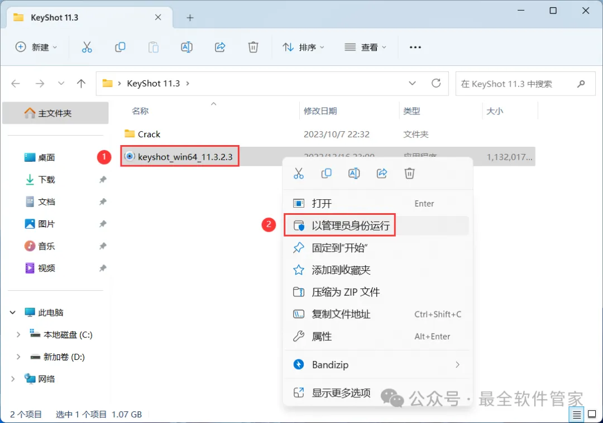Click the folder icon in address bar
The width and height of the screenshot is (603, 423).
(x=107, y=83)
